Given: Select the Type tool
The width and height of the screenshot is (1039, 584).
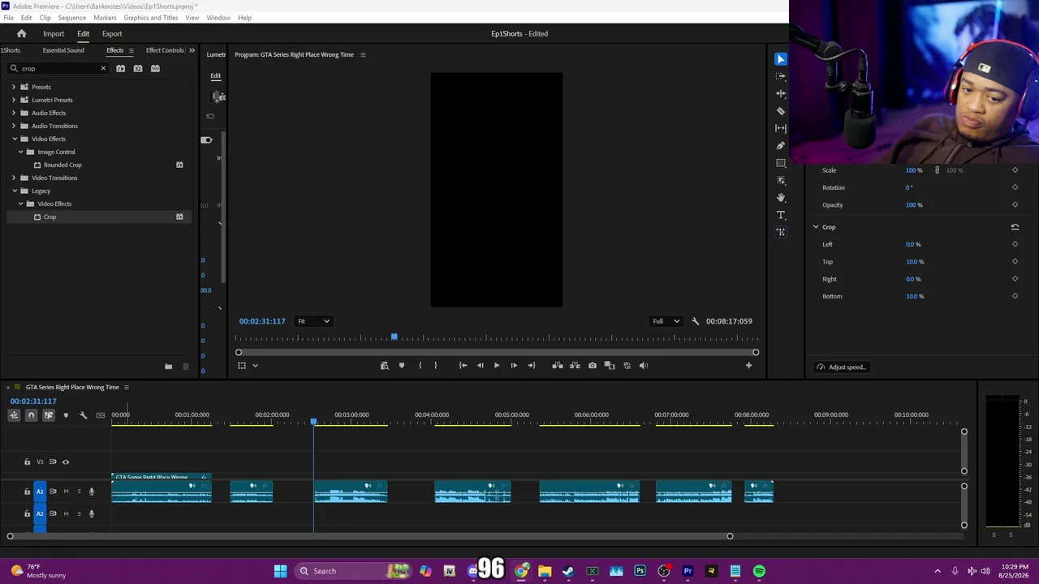Looking at the screenshot, I should click(x=781, y=215).
